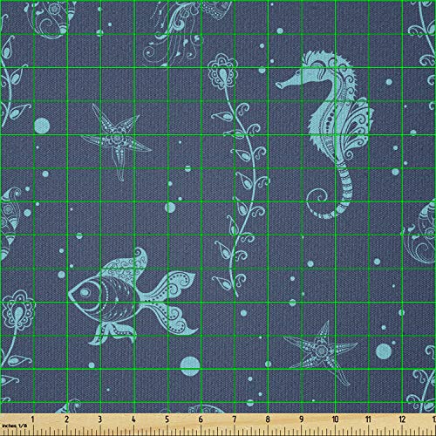Image resolution: width=436 pixels, height=436 pixels.
Task: Click the "inches 1/8" ruler label
Action: pos(14,426)
